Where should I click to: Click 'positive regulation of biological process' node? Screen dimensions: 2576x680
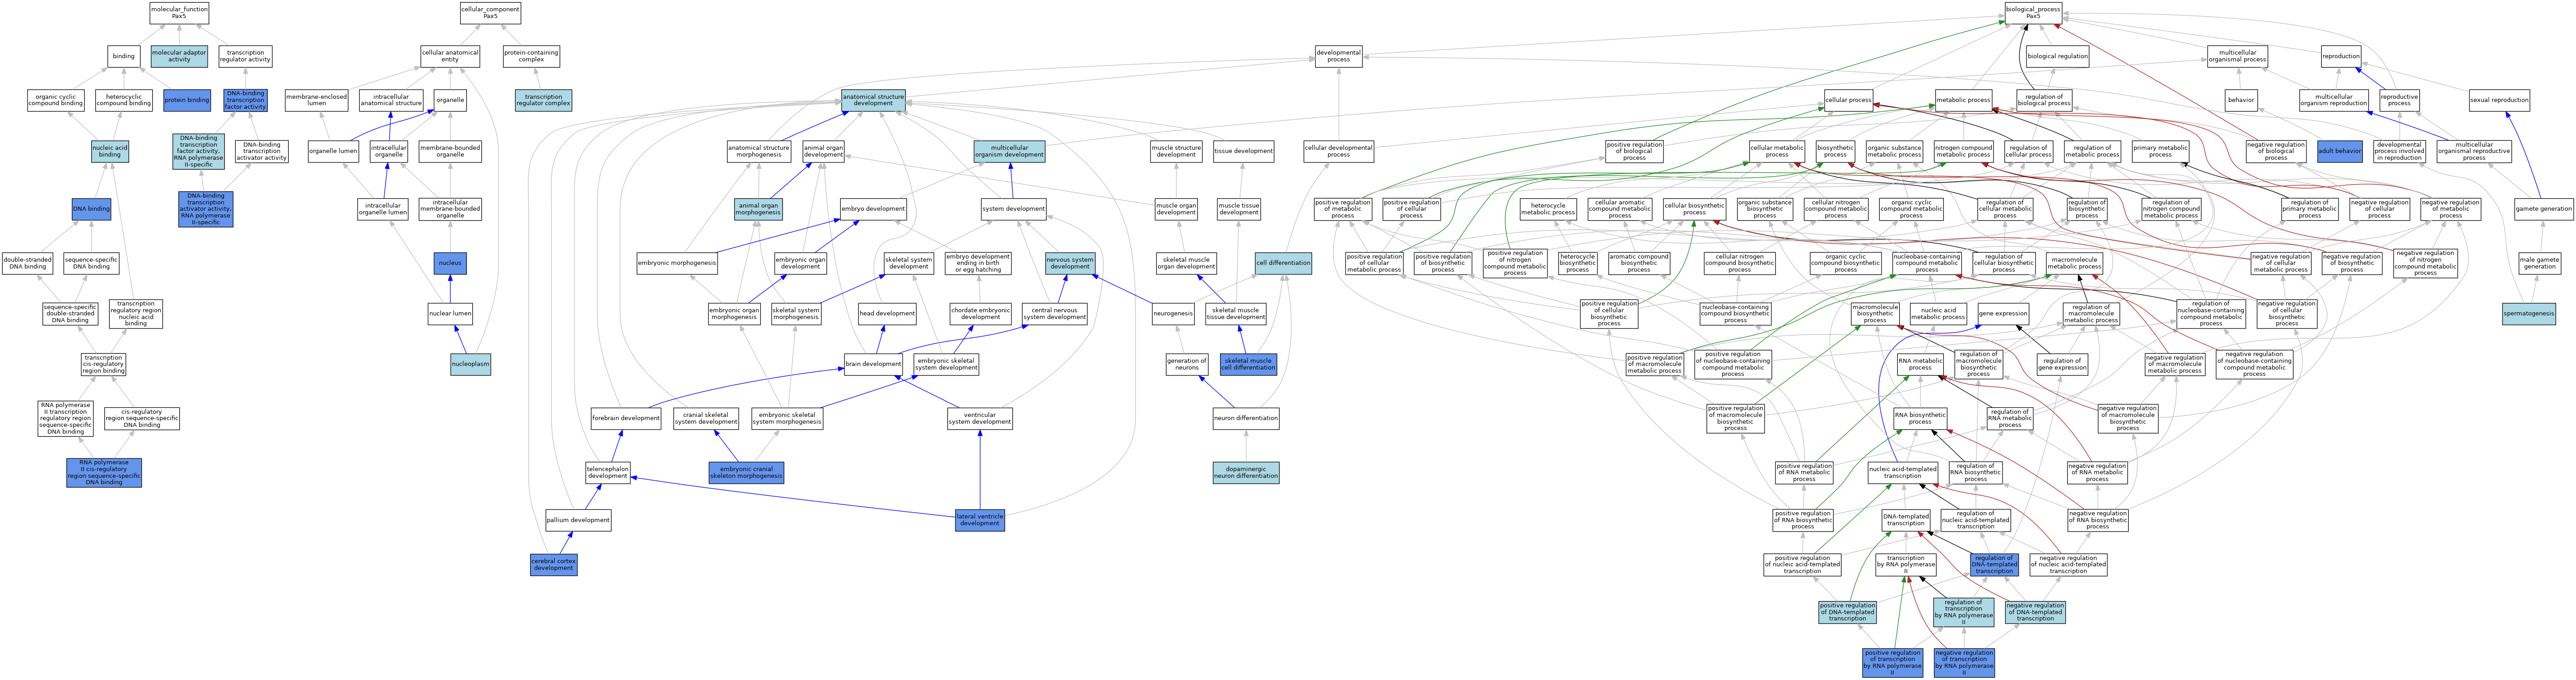(1634, 152)
